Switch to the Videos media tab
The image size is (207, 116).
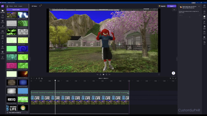tap(11, 6)
